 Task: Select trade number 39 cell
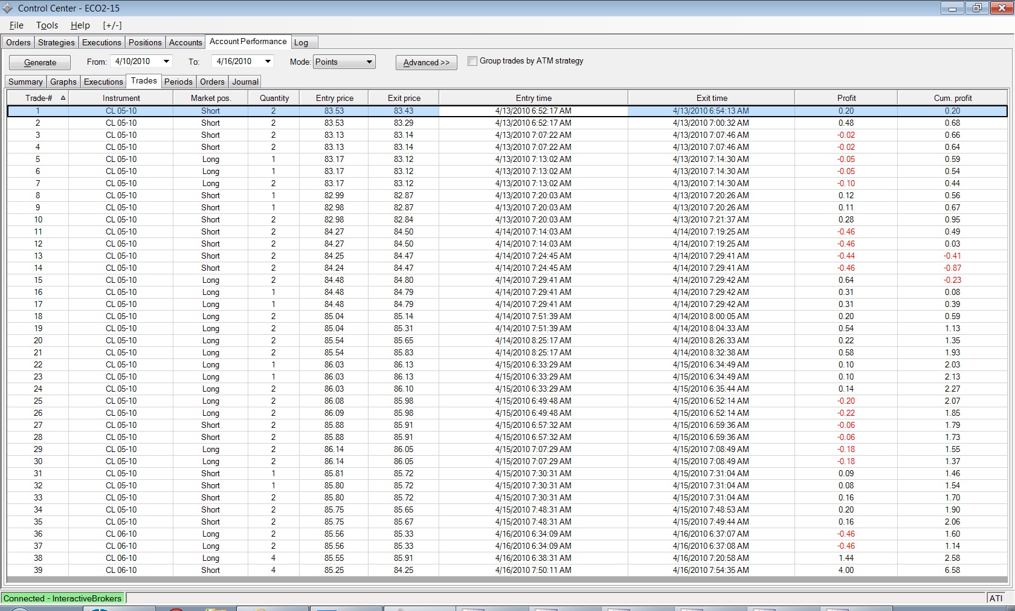(37, 570)
